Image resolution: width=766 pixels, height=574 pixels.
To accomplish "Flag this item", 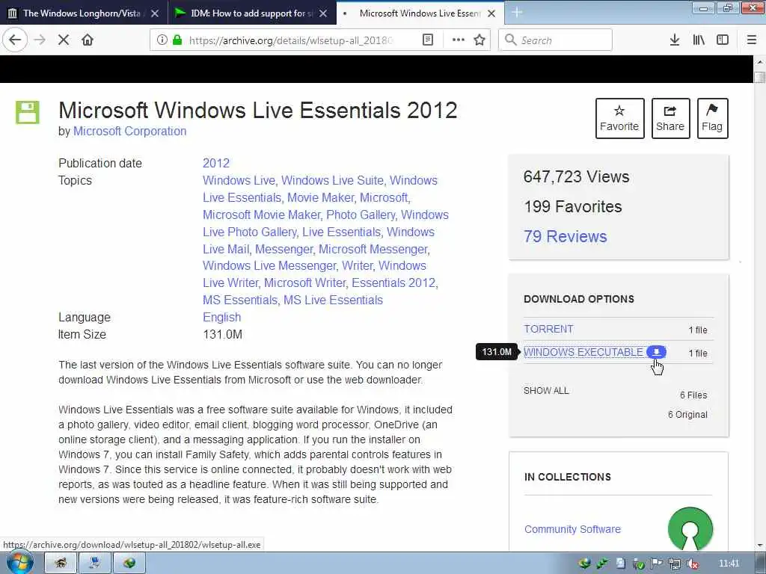I will pyautogui.click(x=712, y=119).
